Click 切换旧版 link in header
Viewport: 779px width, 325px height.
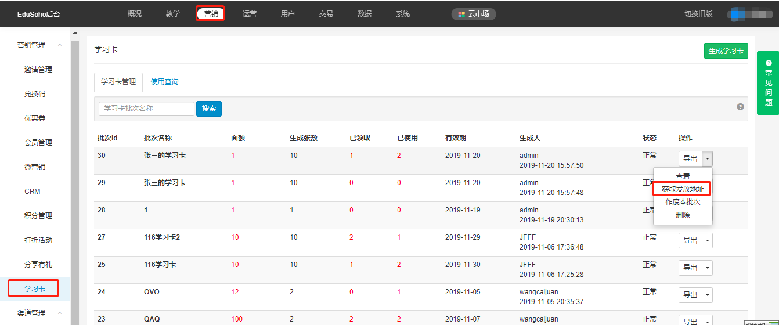(698, 14)
